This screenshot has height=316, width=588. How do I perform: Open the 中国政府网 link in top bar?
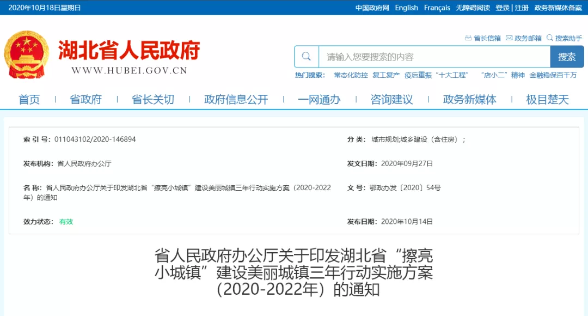[x=372, y=8]
